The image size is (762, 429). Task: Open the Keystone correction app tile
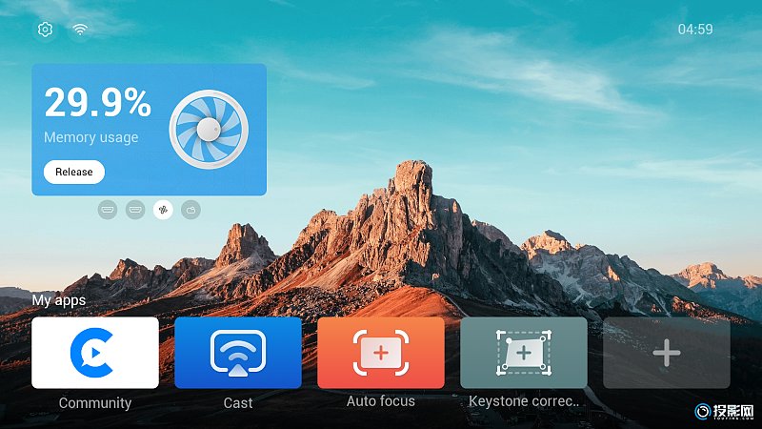(524, 353)
